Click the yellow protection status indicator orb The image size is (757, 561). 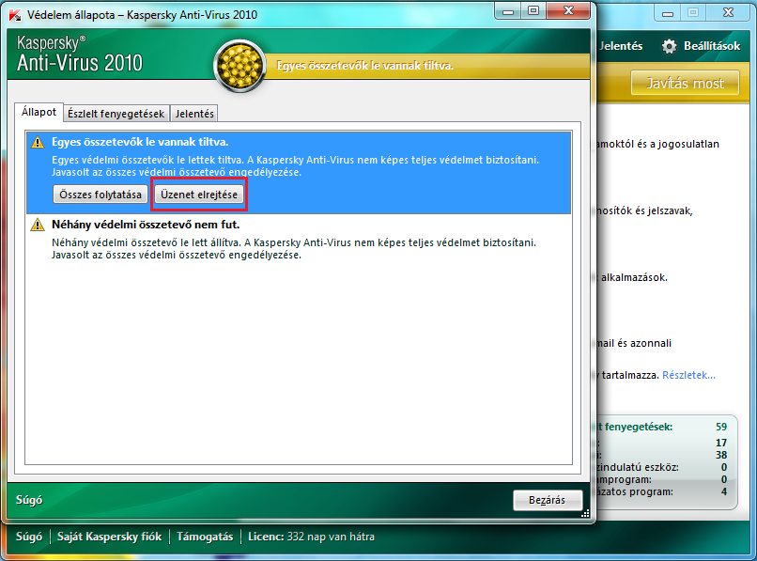tap(239, 65)
